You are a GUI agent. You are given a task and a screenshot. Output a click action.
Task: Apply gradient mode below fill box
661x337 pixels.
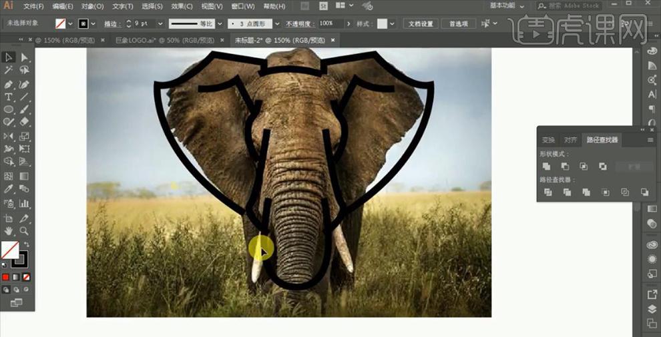(16, 277)
